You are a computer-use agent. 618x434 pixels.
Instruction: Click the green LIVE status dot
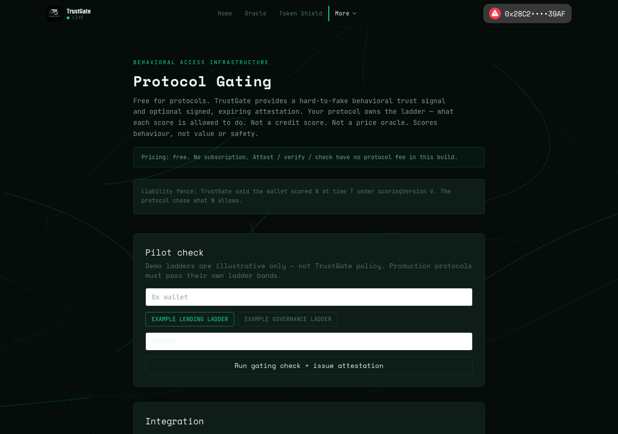point(68,18)
